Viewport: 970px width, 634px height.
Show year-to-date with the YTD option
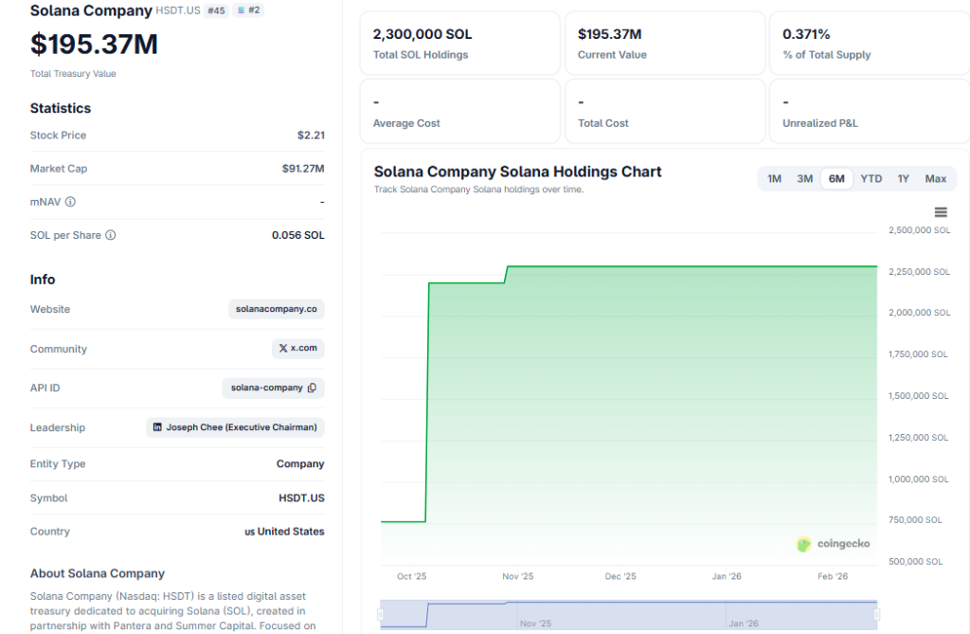(x=871, y=179)
